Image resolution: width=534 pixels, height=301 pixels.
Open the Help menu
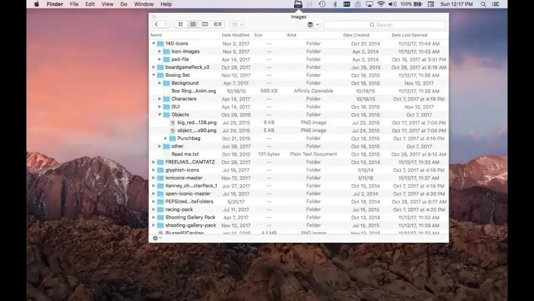pos(166,4)
